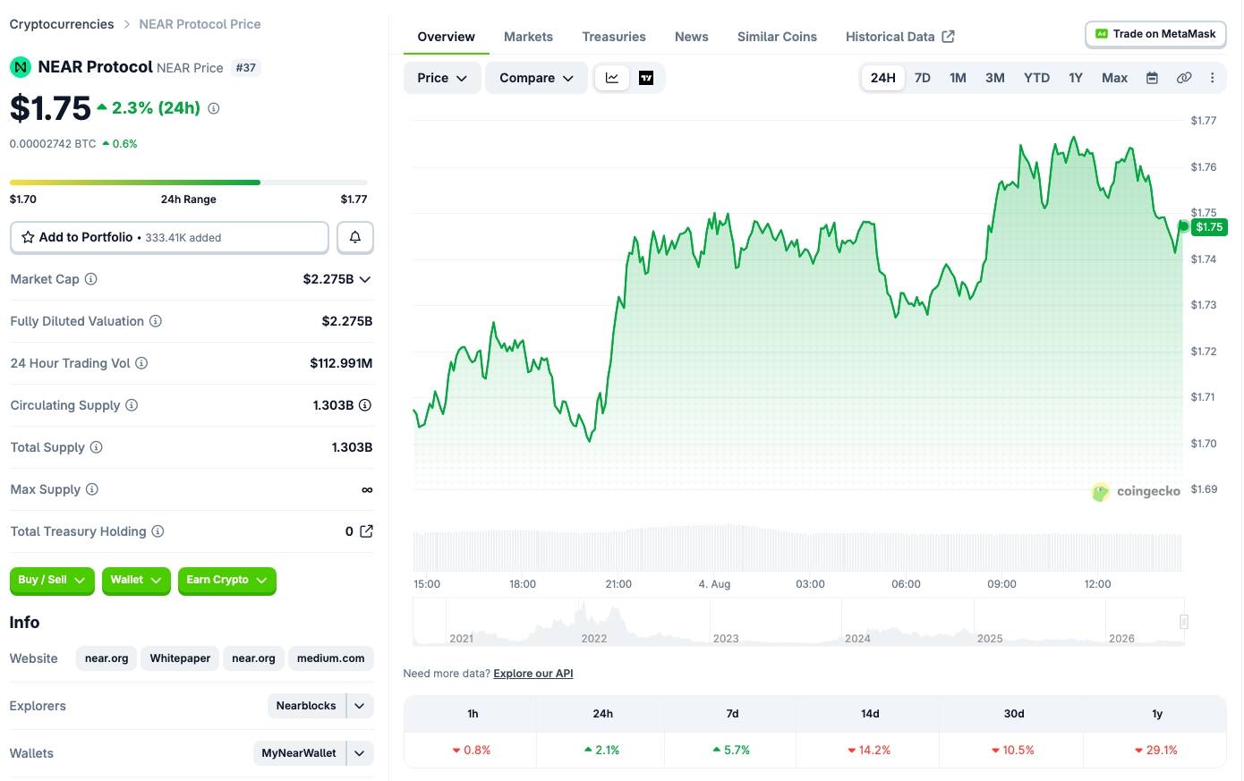Switch to the Markets tab
Image resolution: width=1244 pixels, height=781 pixels.
point(528,37)
